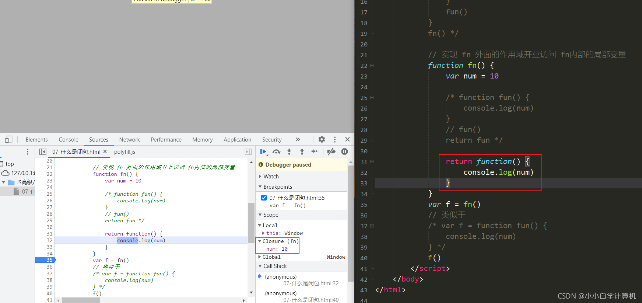Hide the debugger sidebar pane
The image size is (642, 303).
point(248,152)
